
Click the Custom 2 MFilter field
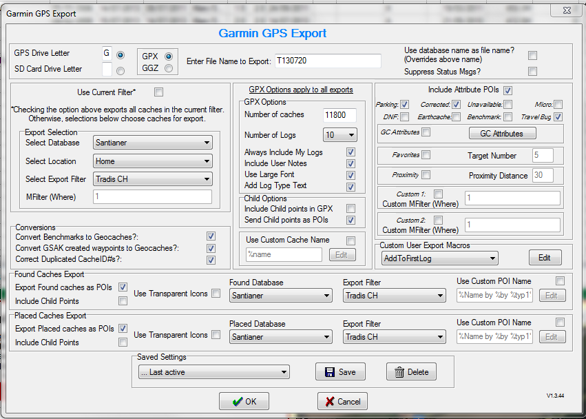point(512,225)
